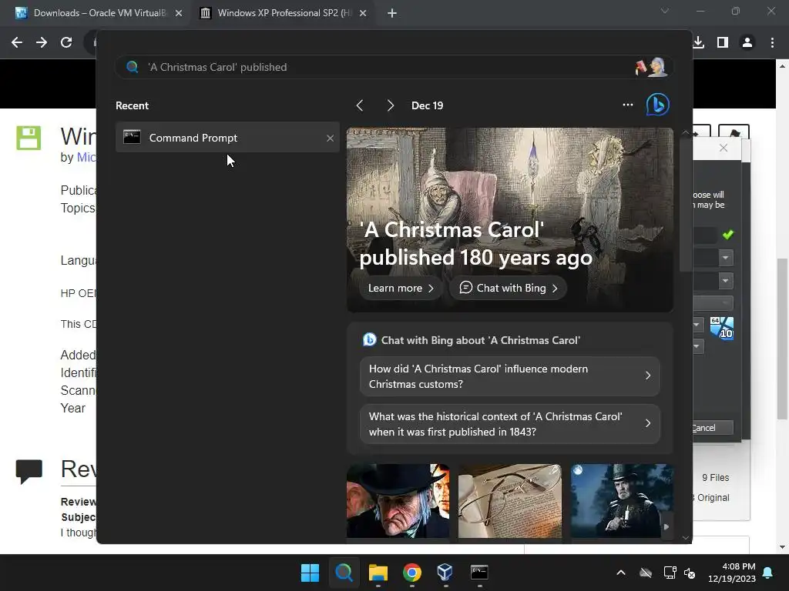
Task: Open the three-dot options menu in Search
Action: [627, 105]
